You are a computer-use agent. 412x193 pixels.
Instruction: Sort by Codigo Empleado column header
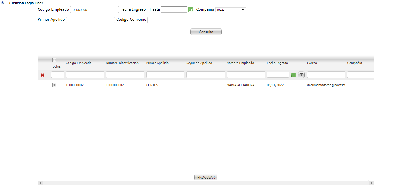[79, 63]
